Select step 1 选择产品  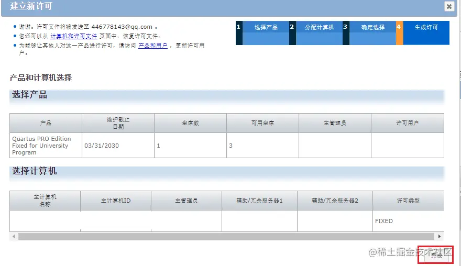pyautogui.click(x=262, y=32)
